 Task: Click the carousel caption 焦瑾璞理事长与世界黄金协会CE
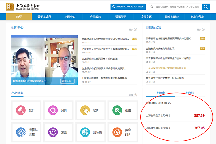click(x=31, y=81)
